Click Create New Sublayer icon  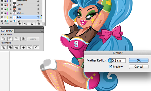[26, 24]
